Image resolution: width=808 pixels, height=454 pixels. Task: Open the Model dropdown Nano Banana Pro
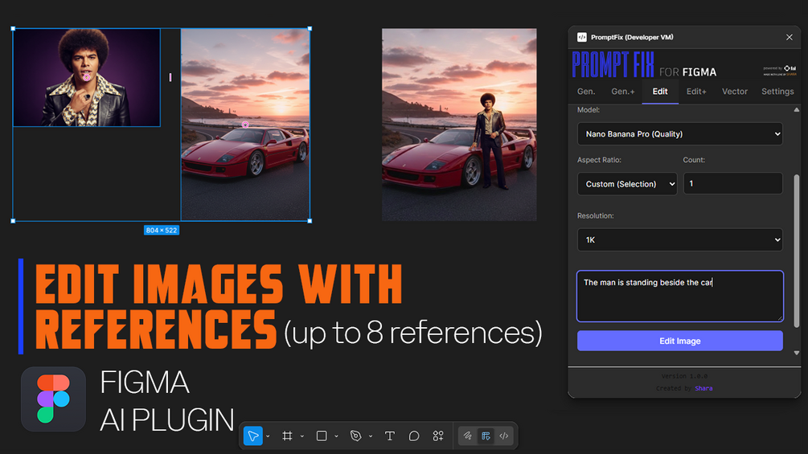tap(679, 134)
